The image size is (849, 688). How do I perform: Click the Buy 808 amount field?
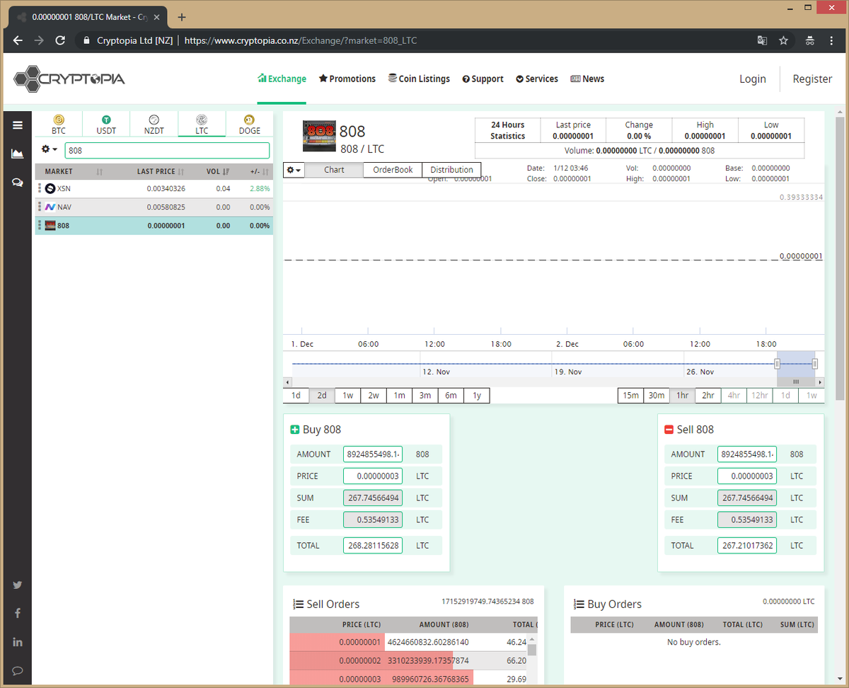click(373, 454)
